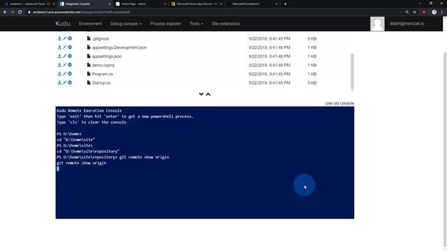Bookmark this page with star icon
447x251 pixels.
[414, 13]
